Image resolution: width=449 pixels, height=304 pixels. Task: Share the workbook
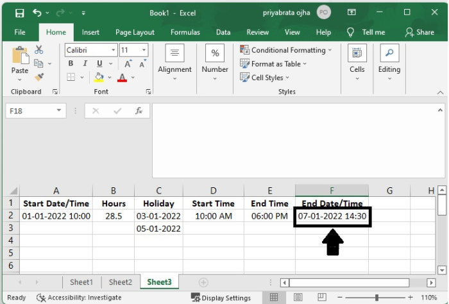(419, 32)
